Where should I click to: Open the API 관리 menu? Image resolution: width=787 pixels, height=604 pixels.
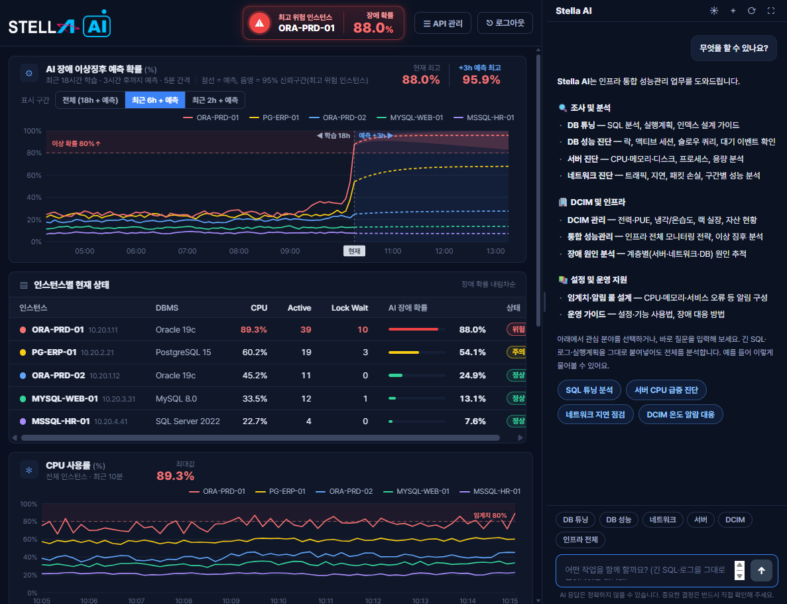(443, 23)
